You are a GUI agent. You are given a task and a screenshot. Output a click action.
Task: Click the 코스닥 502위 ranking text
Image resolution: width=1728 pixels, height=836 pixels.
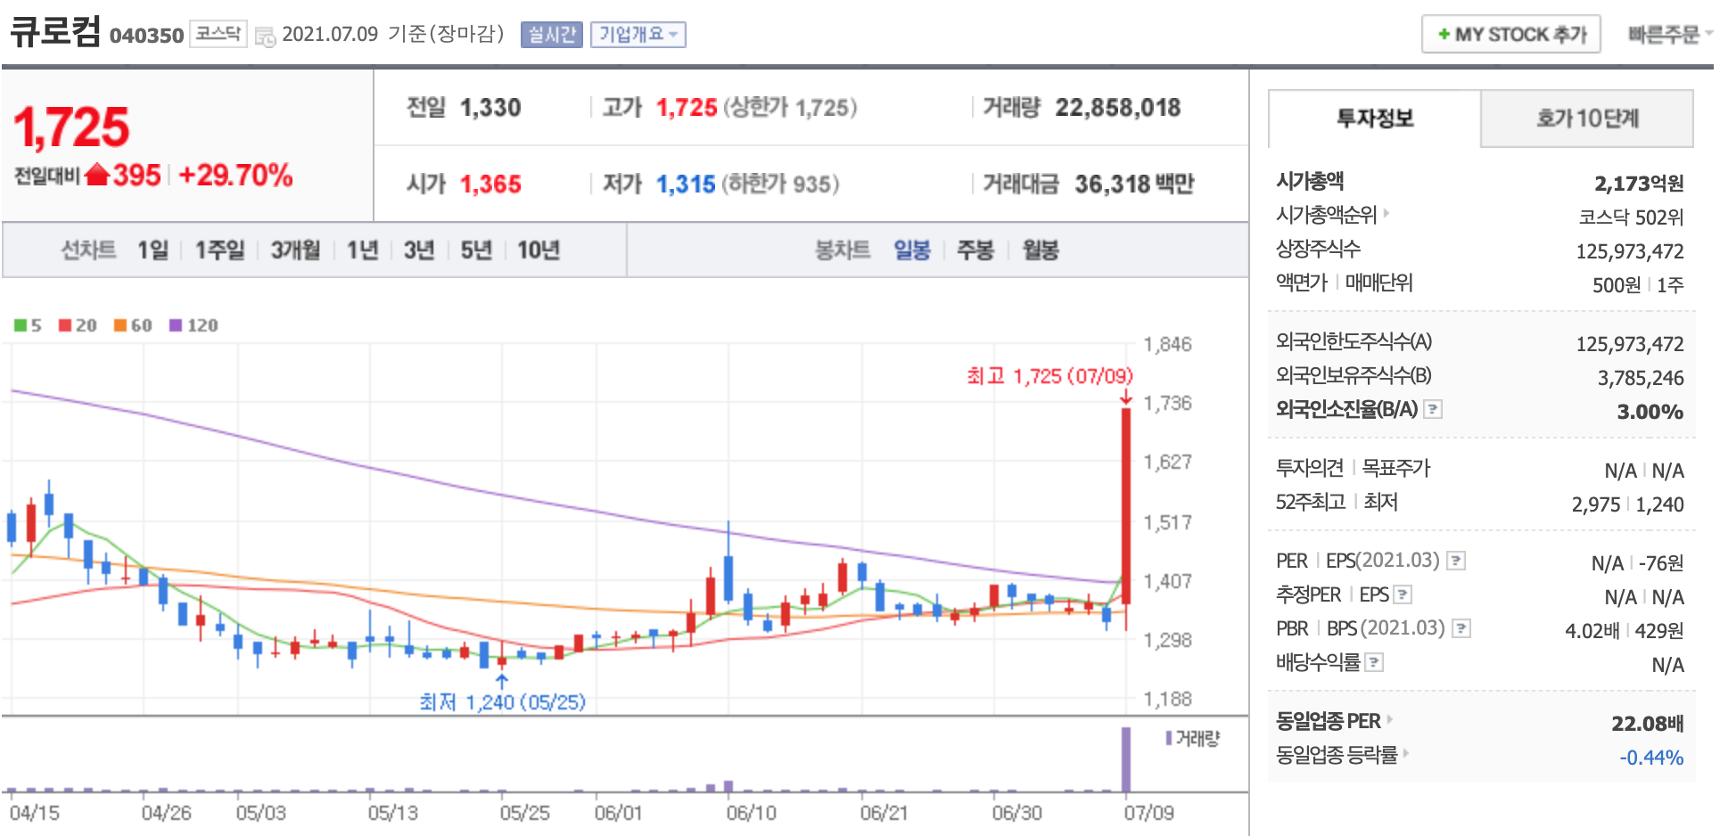click(x=1631, y=217)
